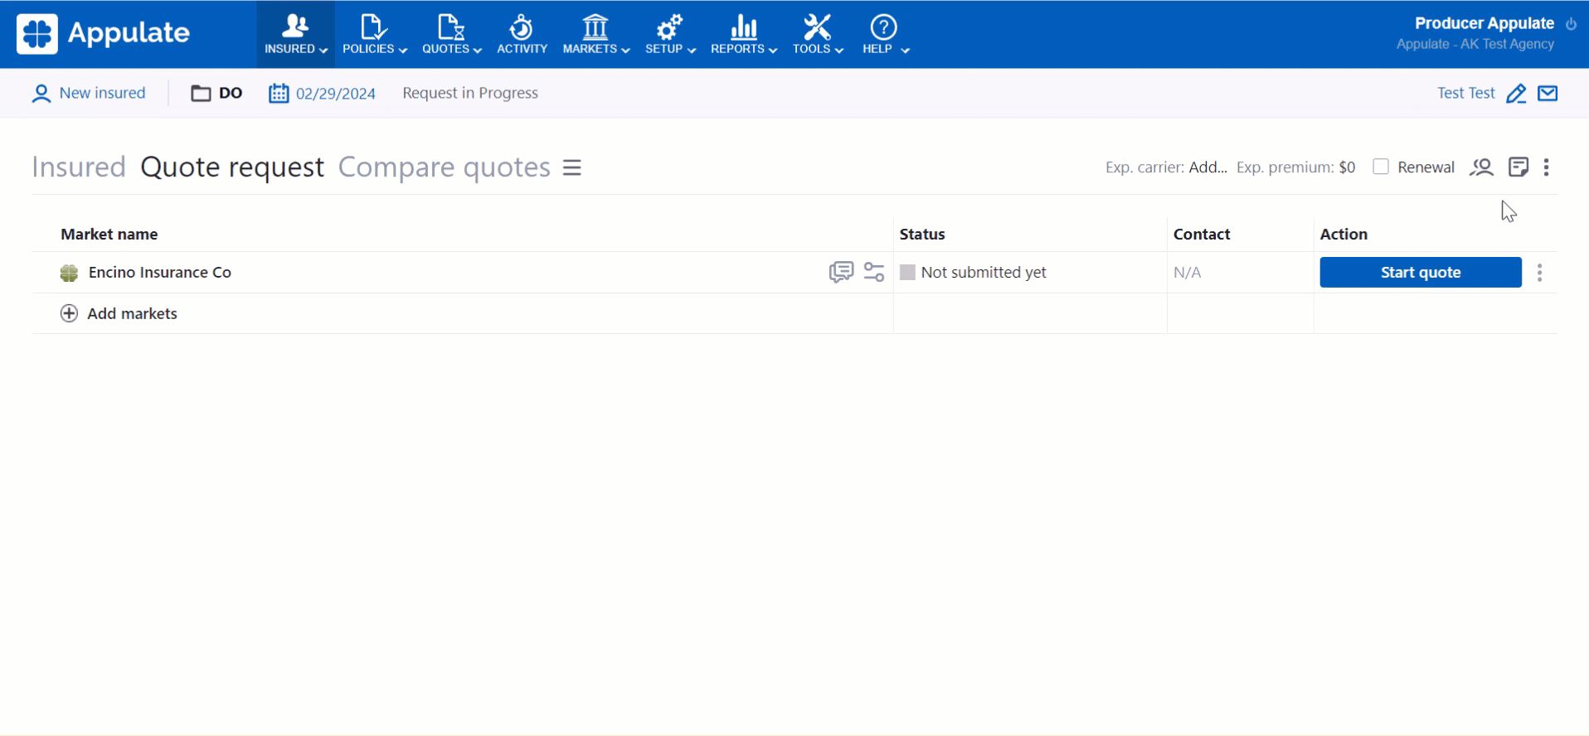Toggle the Renewal checkbox

pos(1381,167)
